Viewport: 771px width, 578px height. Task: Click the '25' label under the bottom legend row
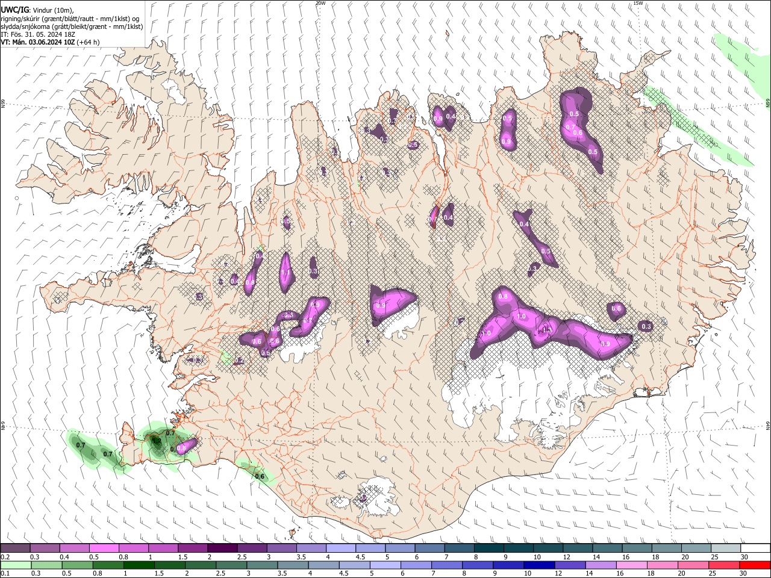(712, 574)
